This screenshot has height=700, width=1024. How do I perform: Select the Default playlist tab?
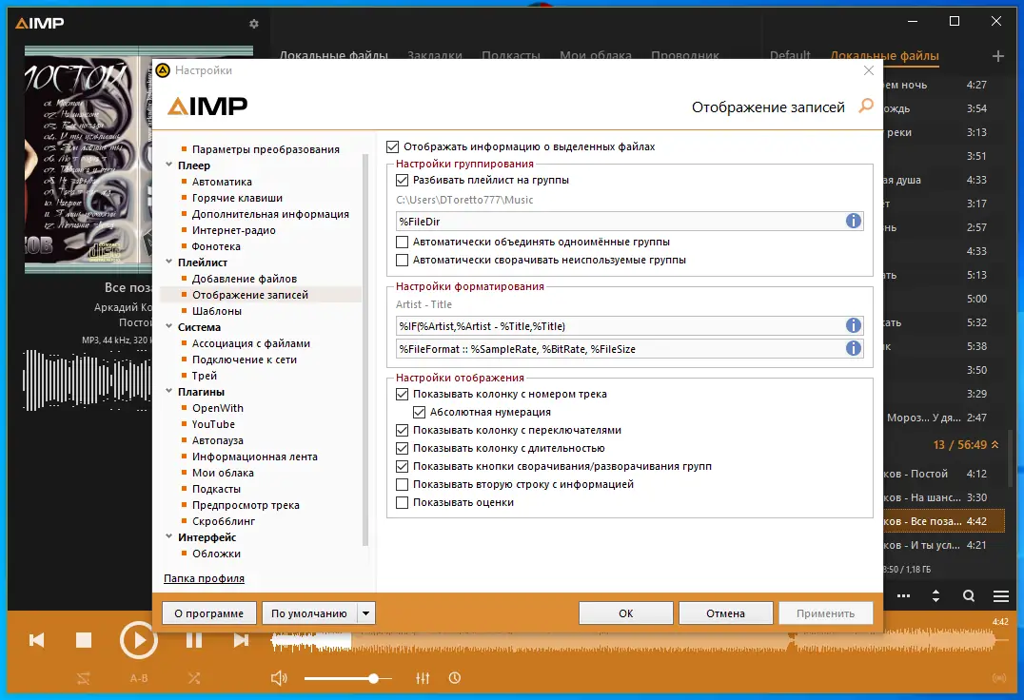[790, 56]
